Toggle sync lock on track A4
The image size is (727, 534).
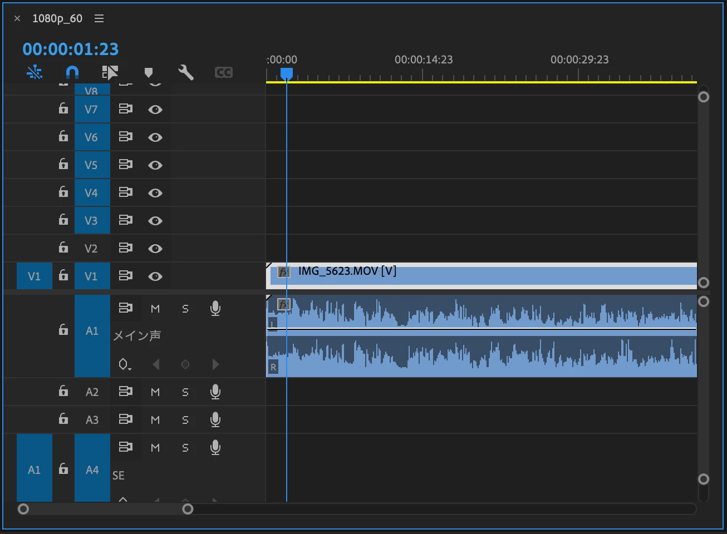tap(126, 447)
